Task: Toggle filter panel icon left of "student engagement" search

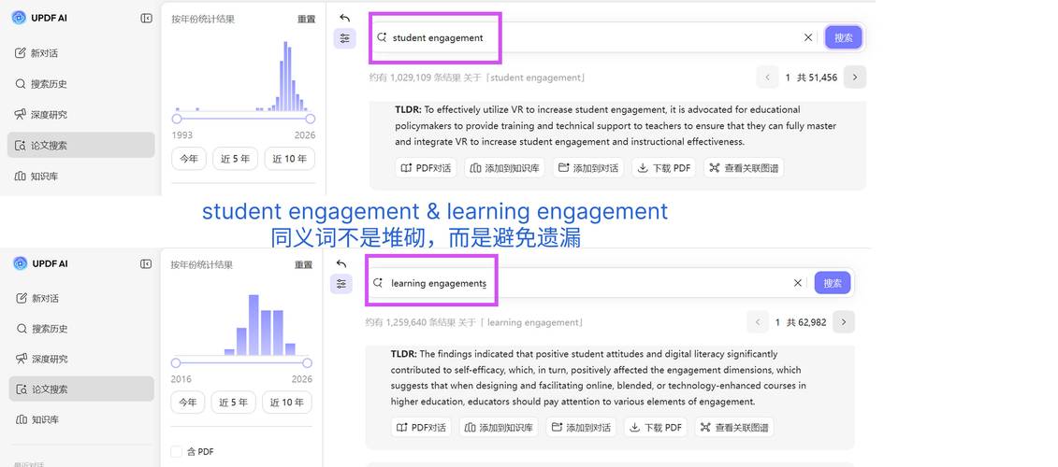Action: click(x=345, y=38)
